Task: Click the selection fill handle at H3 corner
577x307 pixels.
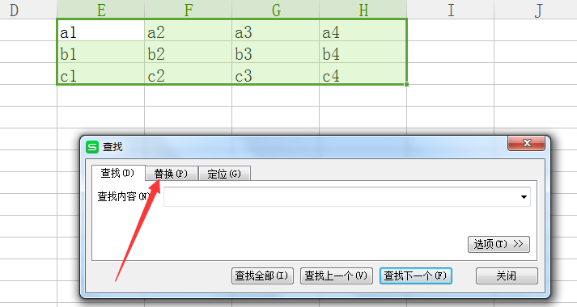Action: pyautogui.click(x=406, y=85)
